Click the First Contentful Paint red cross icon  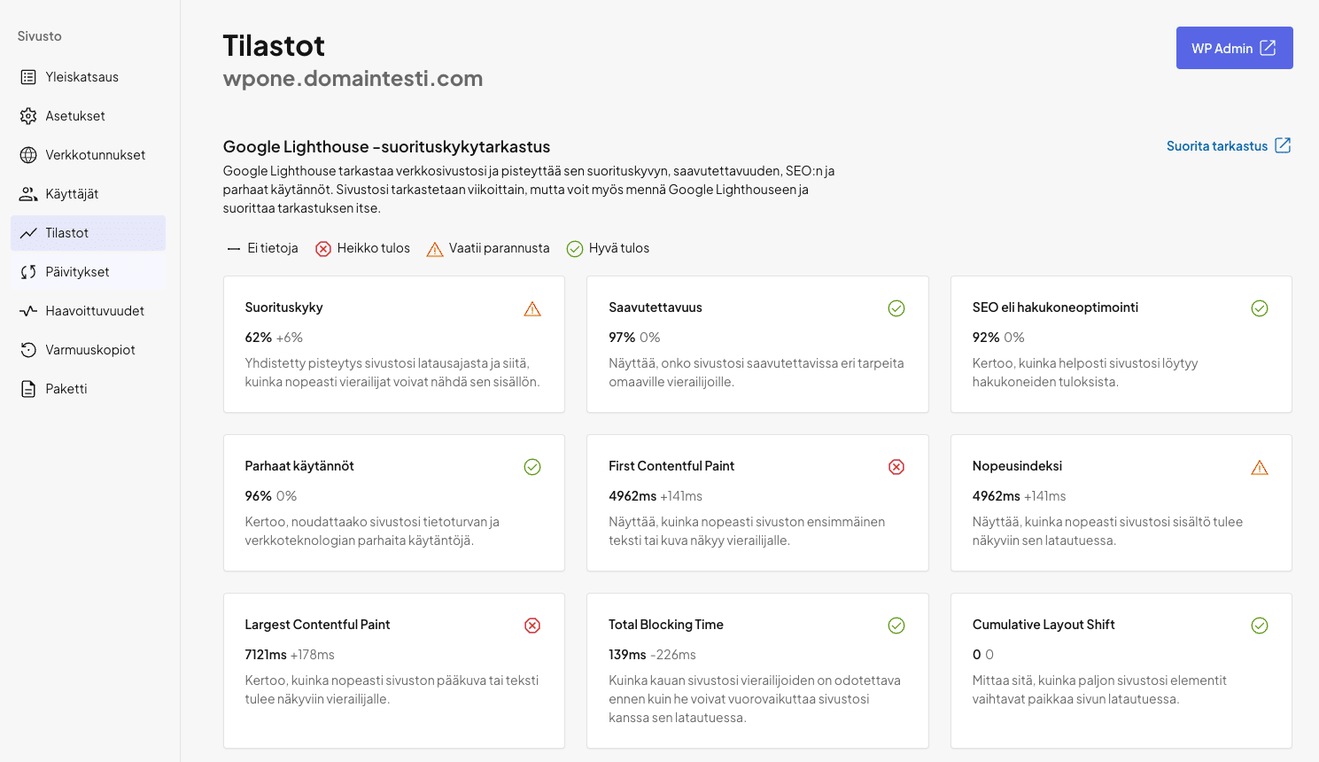896,467
